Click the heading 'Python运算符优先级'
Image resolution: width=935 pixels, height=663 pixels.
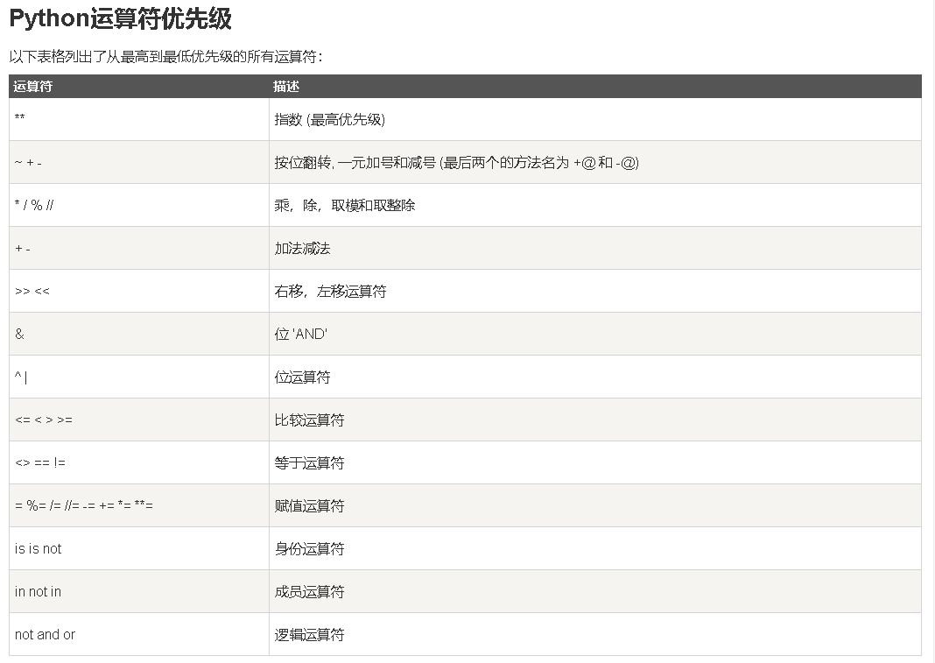tap(121, 18)
